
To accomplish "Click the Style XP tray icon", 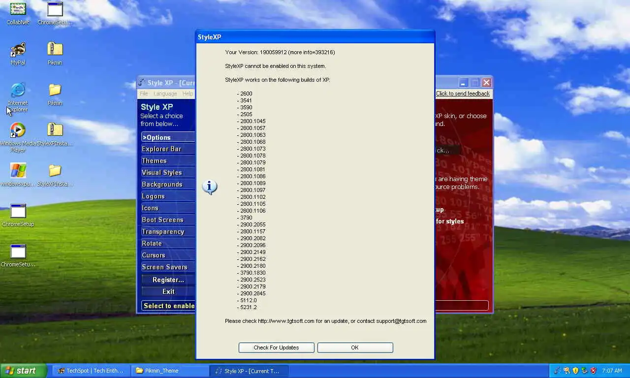I will tap(557, 371).
